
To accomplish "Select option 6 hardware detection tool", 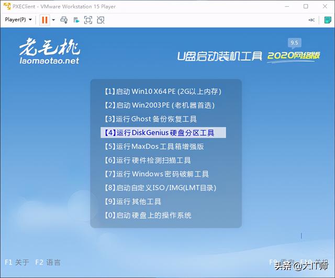I will [163, 160].
